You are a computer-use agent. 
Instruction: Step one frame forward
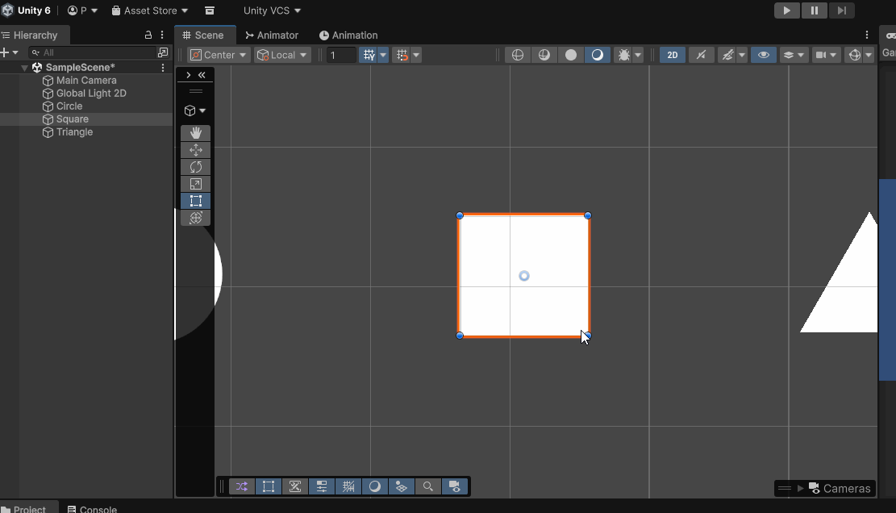[x=842, y=10]
